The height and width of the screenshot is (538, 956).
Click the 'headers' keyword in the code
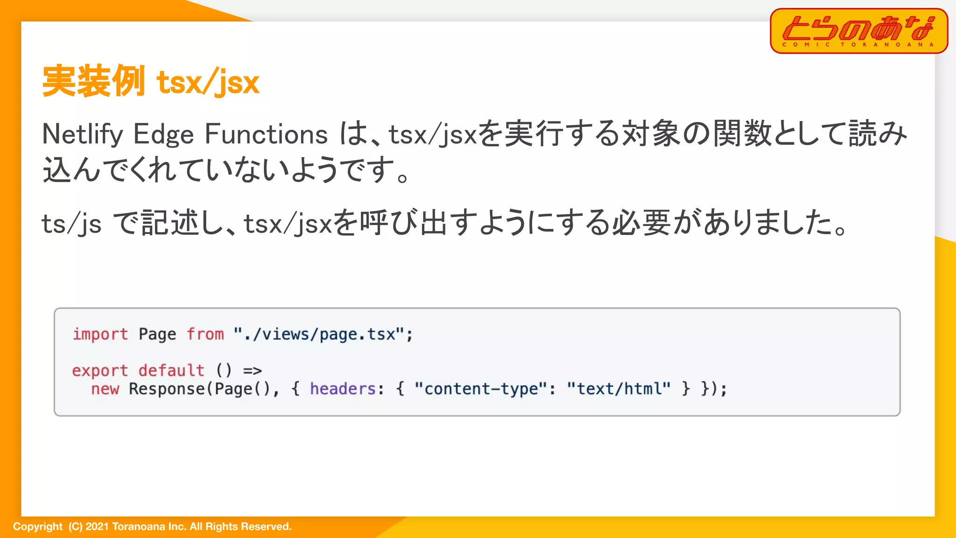[x=343, y=389]
